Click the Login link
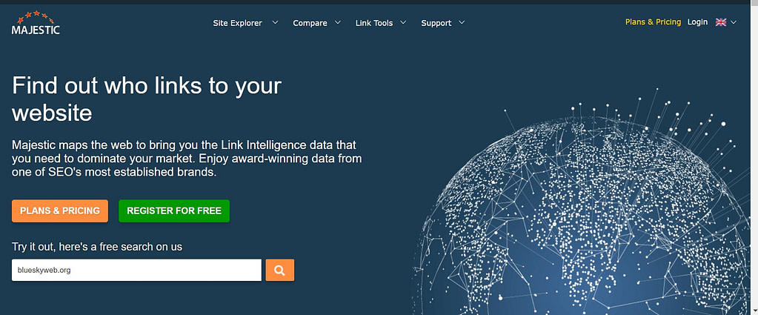Screen dimensions: 758x315 click(x=697, y=22)
